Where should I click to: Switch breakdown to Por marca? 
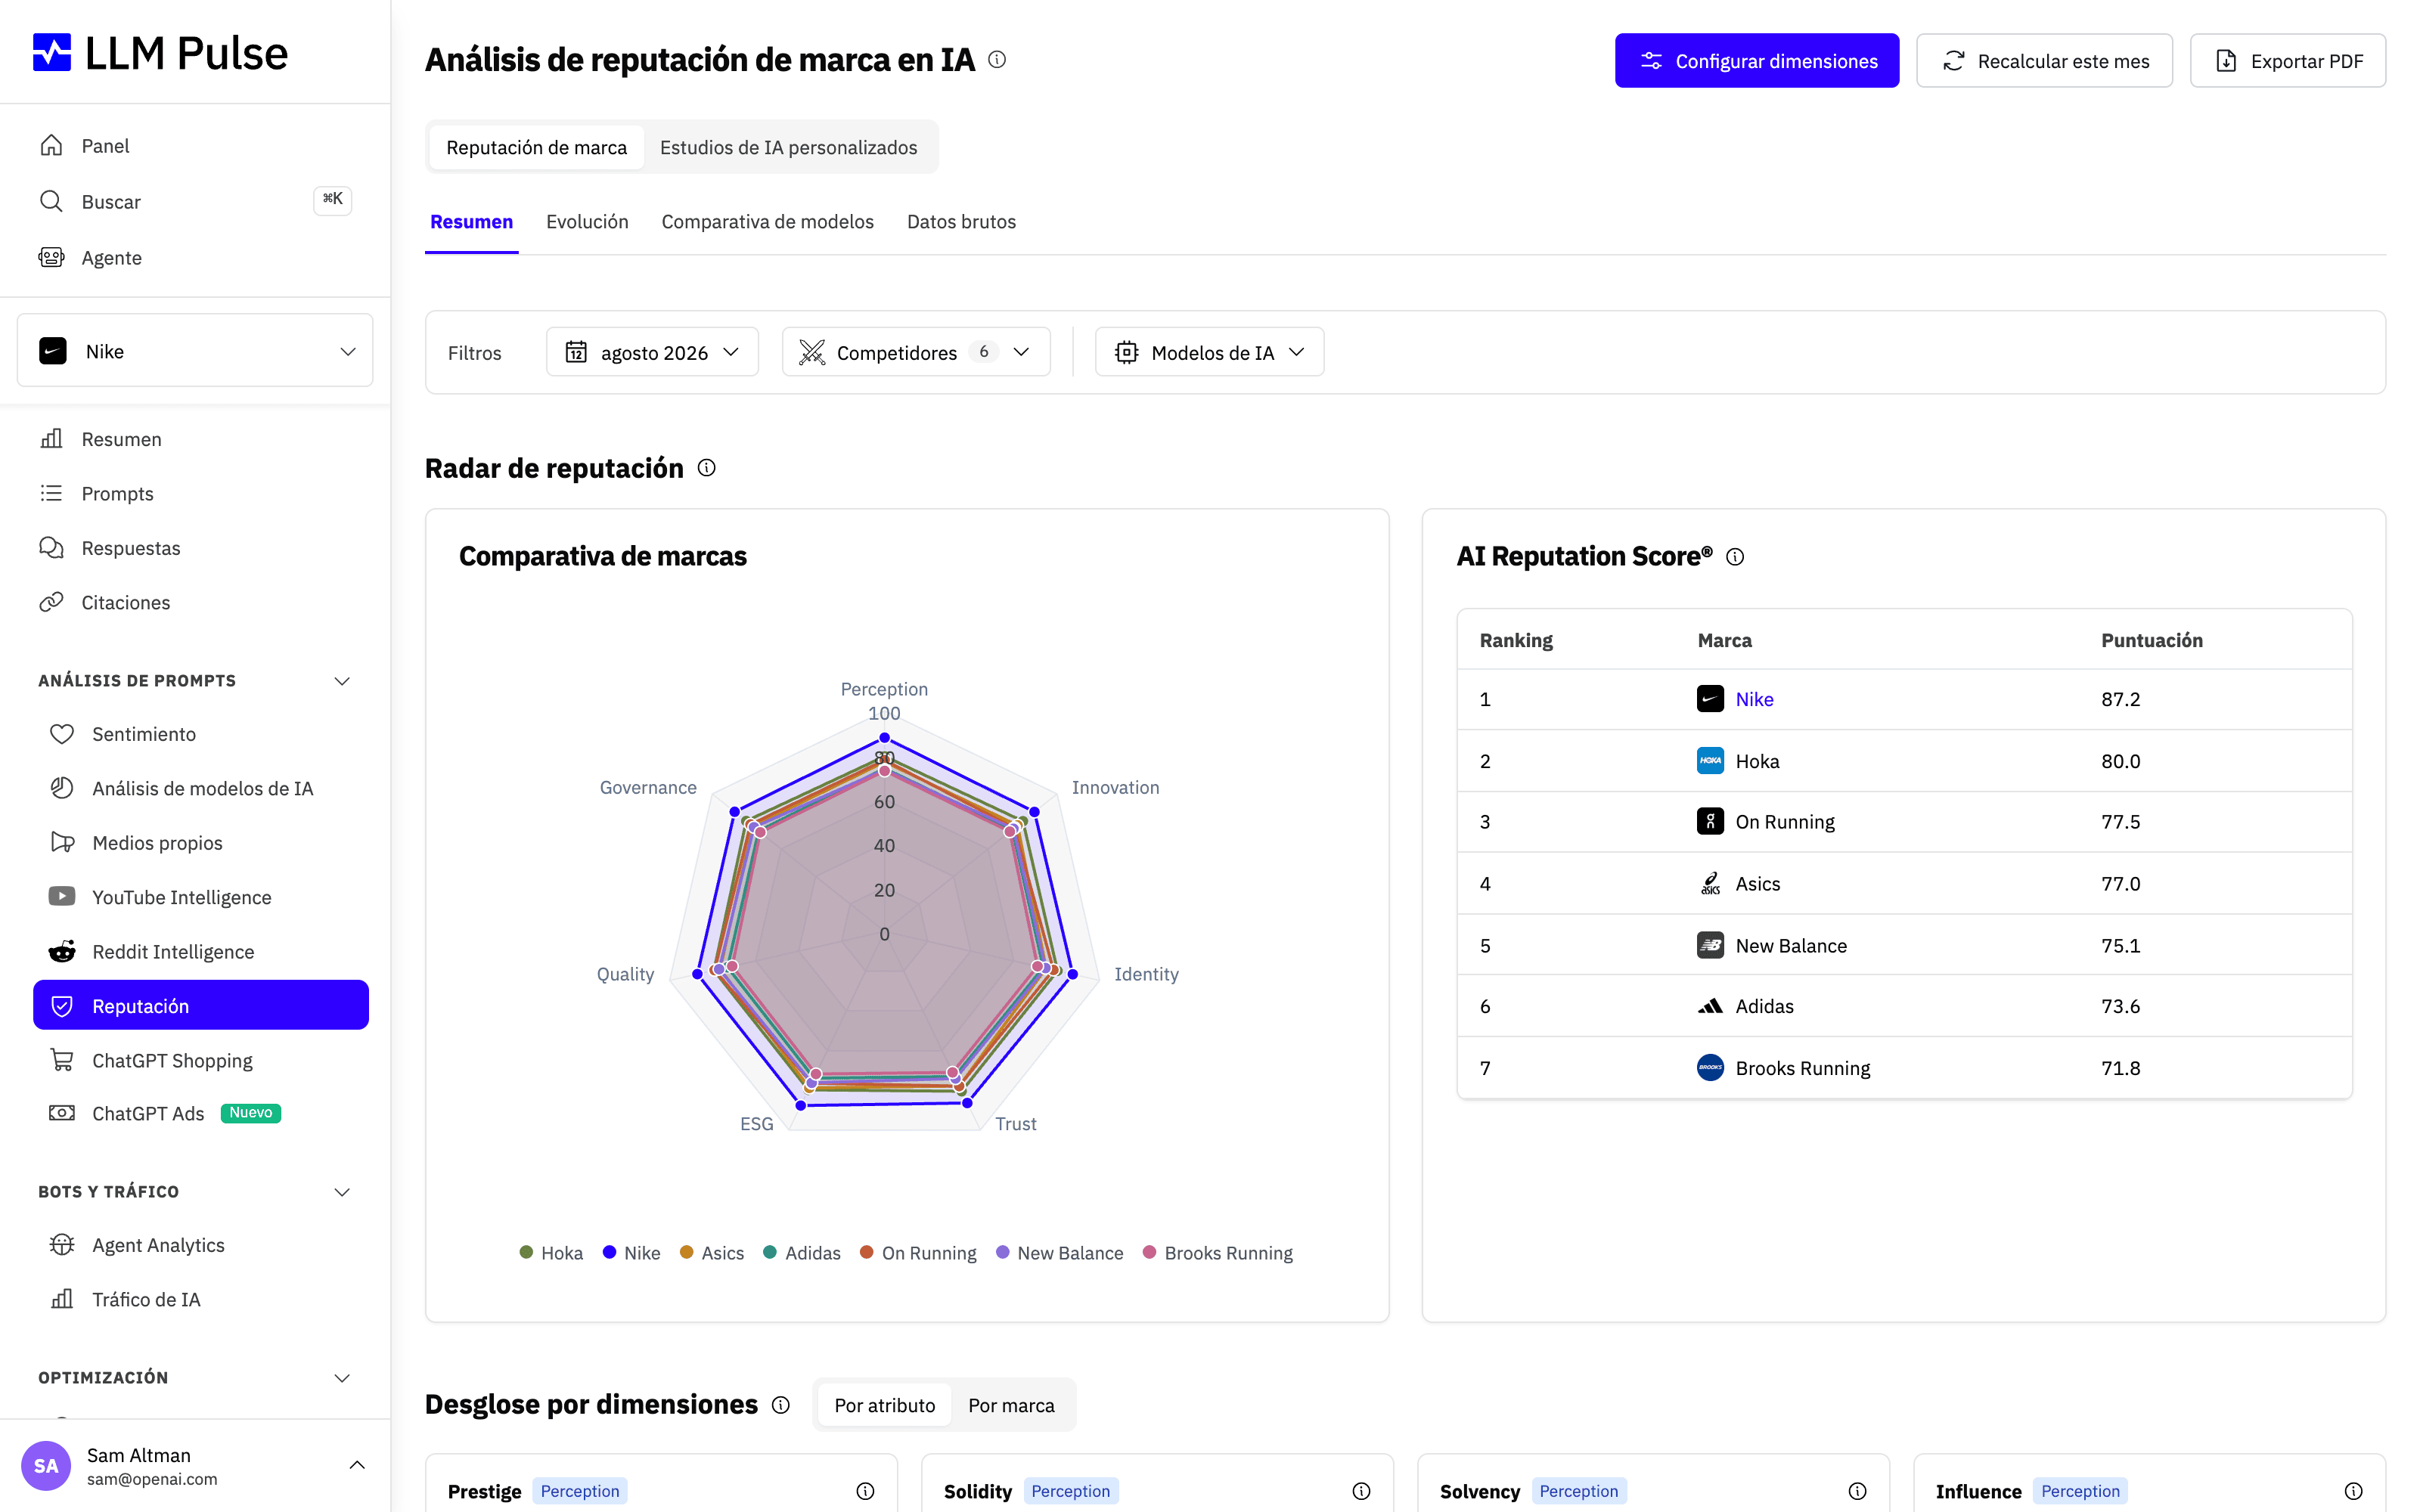coord(1011,1405)
